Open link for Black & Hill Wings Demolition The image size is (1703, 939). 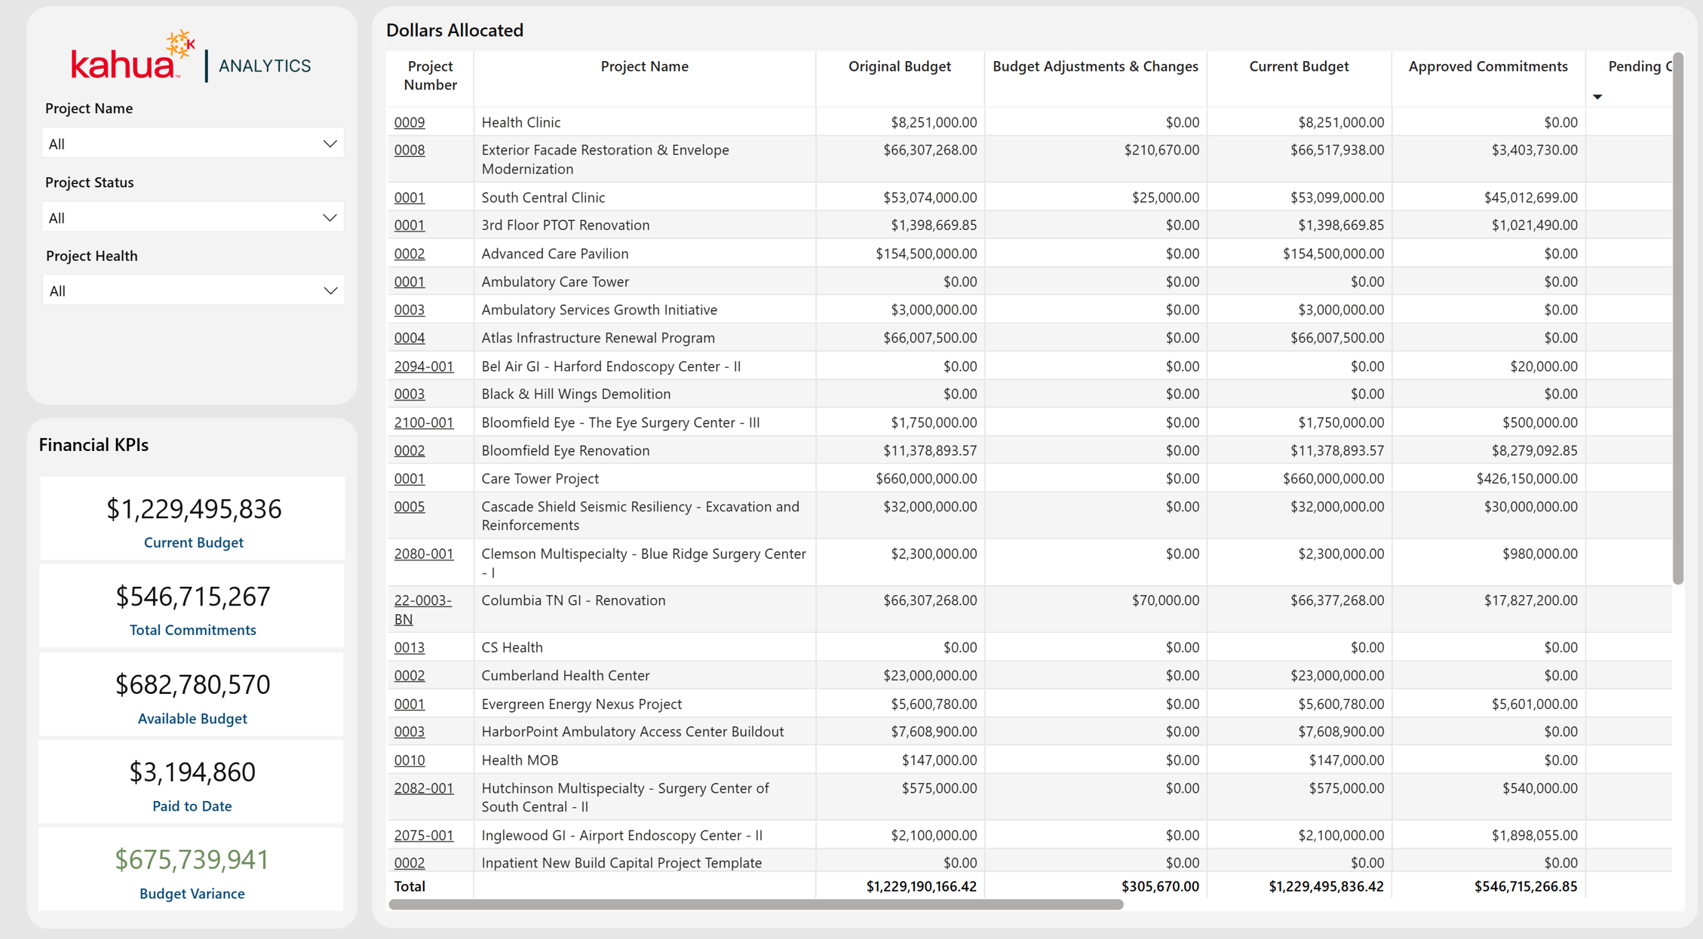click(x=410, y=394)
